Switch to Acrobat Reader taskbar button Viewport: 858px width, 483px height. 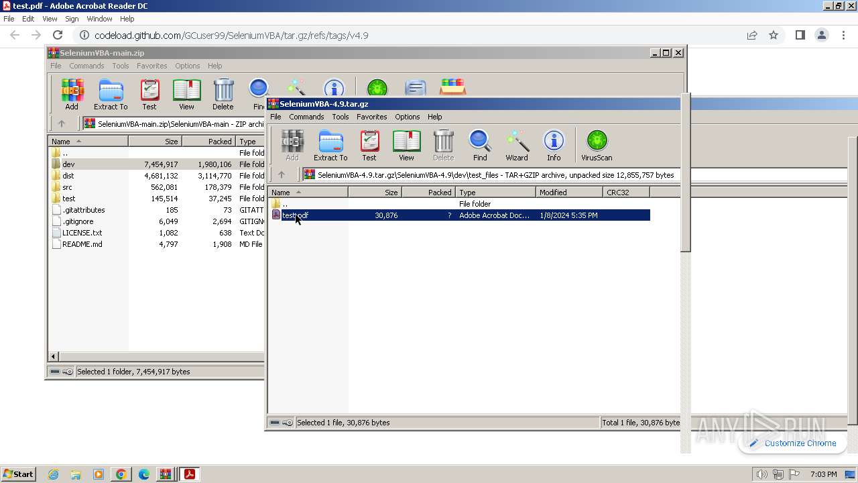pos(190,474)
